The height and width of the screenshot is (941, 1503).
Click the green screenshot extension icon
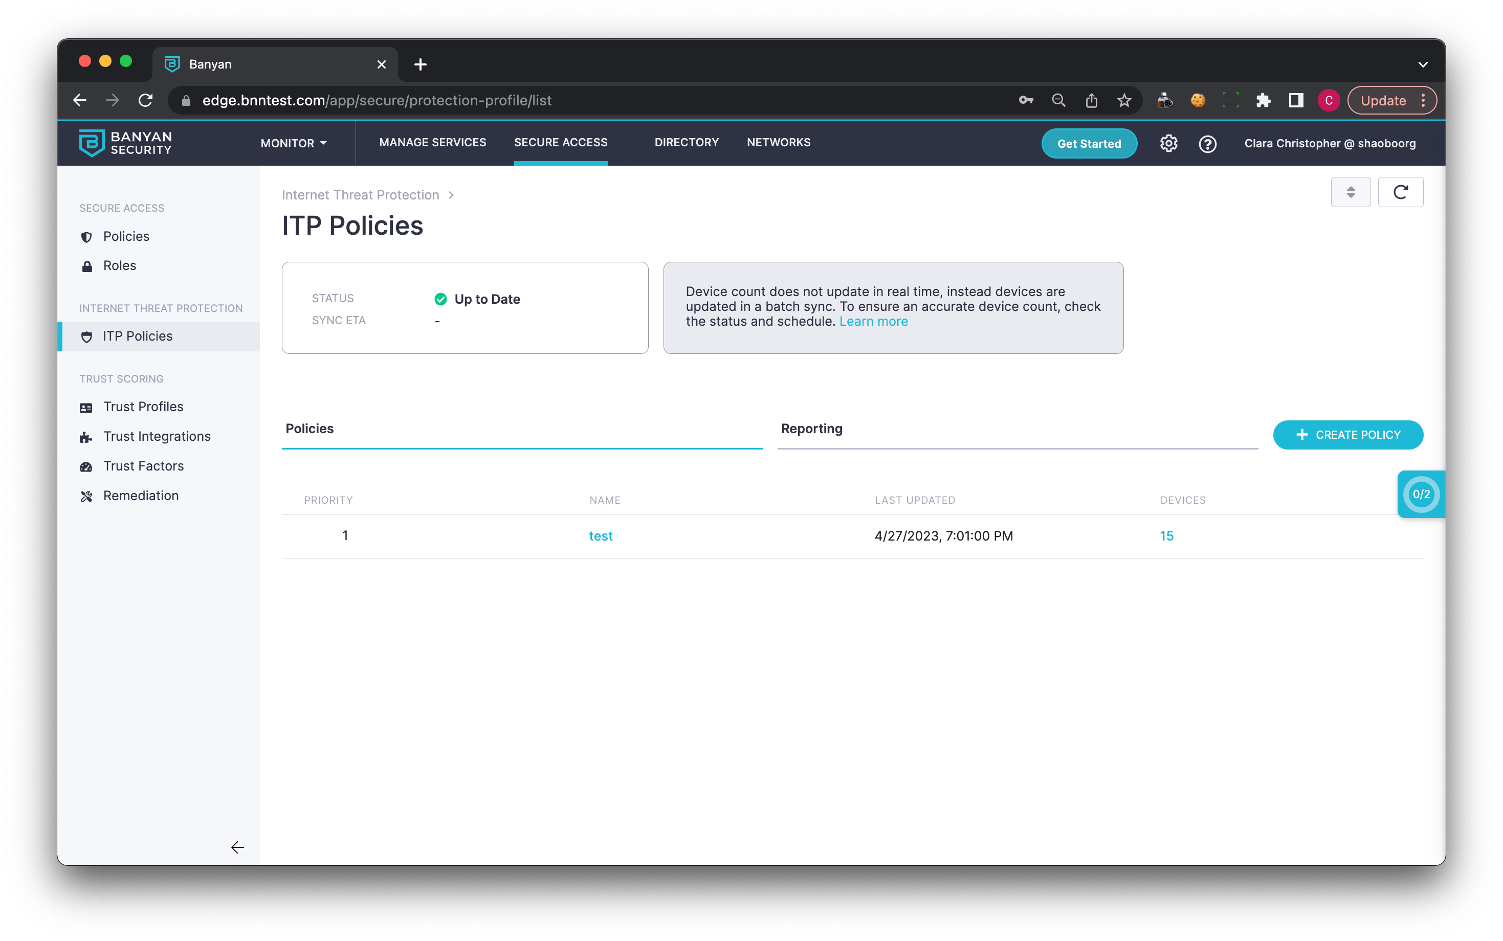tap(1230, 100)
